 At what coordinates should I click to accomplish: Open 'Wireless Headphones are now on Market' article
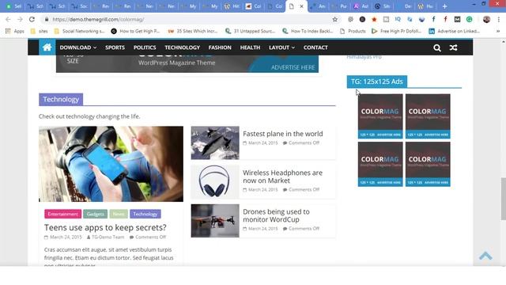(282, 177)
